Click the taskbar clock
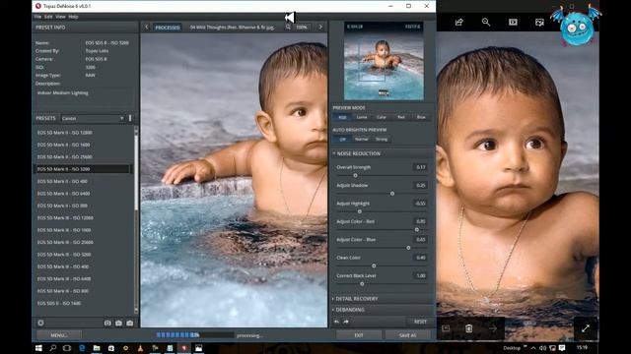This screenshot has height=354, width=631. [582, 347]
